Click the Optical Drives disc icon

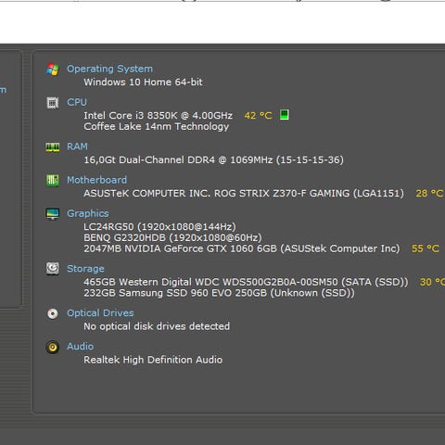pos(53,313)
